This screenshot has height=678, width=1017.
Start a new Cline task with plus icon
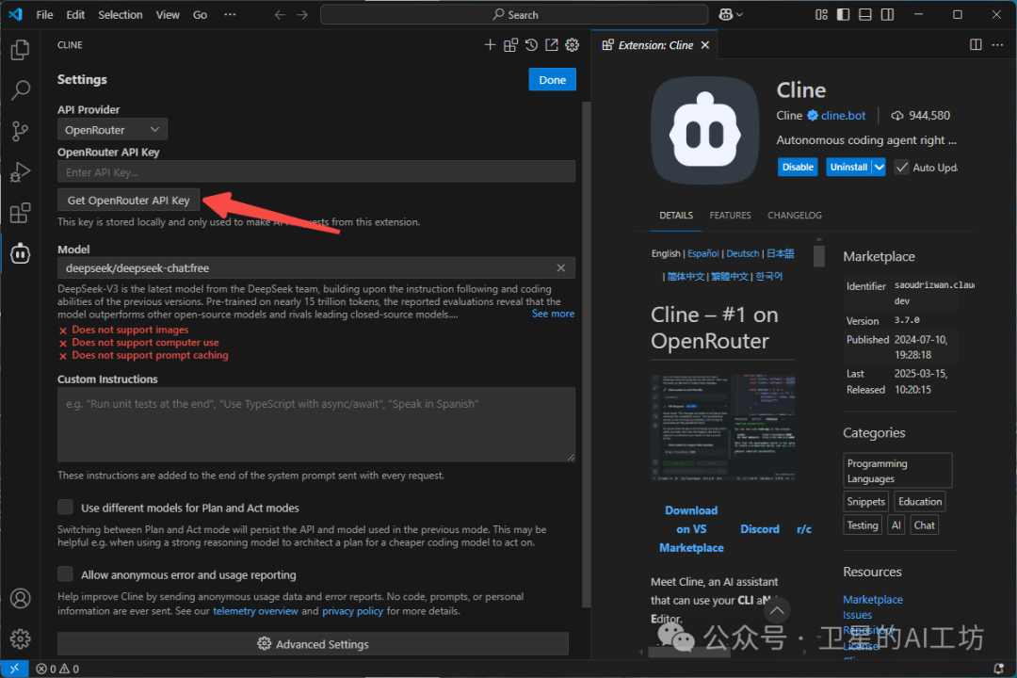(x=490, y=44)
